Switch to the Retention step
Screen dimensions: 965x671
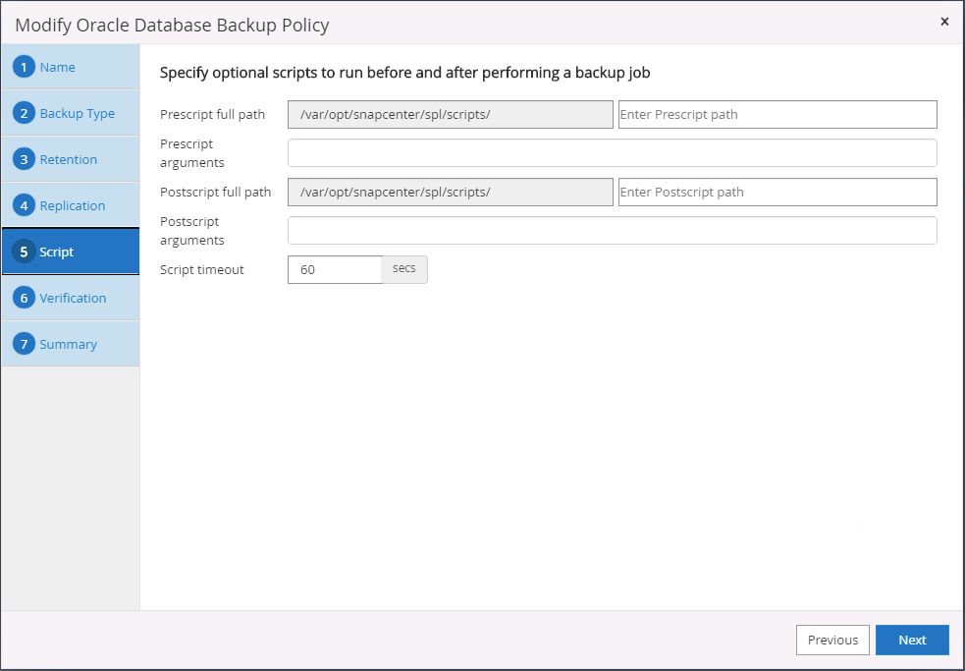69,160
